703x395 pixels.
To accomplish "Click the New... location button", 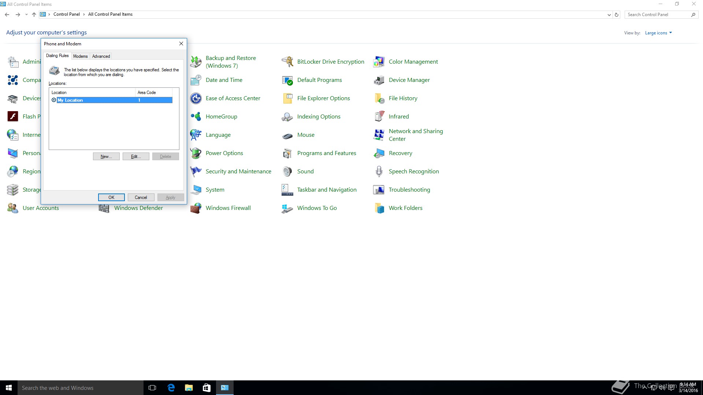I will [x=106, y=157].
